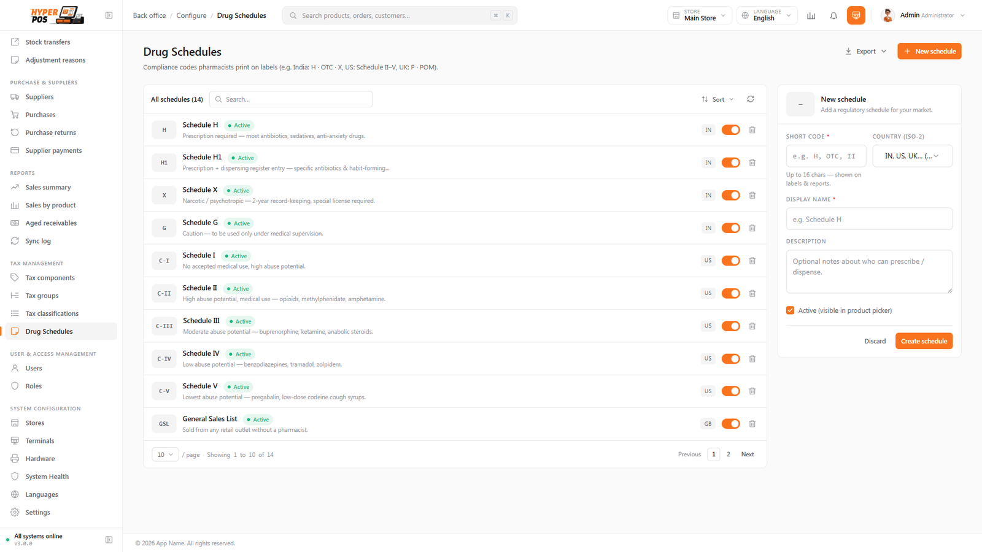Click the GB country tag
Screen dimensions: 982x552
708,424
